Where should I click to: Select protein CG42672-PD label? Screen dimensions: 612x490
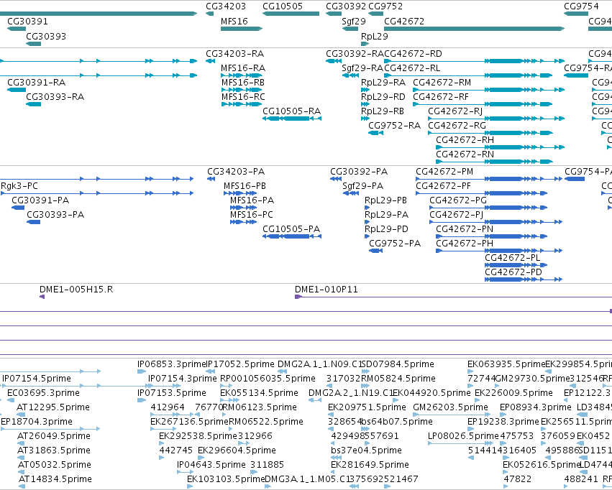point(513,272)
